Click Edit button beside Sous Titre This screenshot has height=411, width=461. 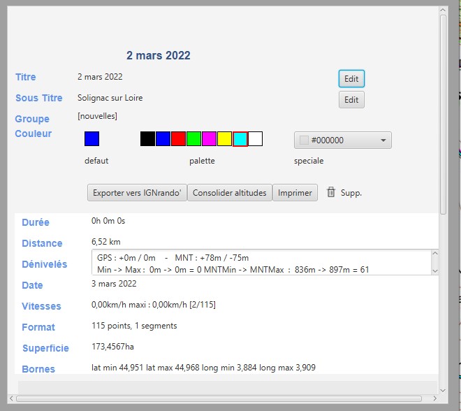tap(351, 100)
